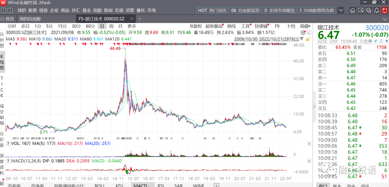Select the 月 monthly period
Viewport: 389px width, 187px height.
[x=120, y=26]
